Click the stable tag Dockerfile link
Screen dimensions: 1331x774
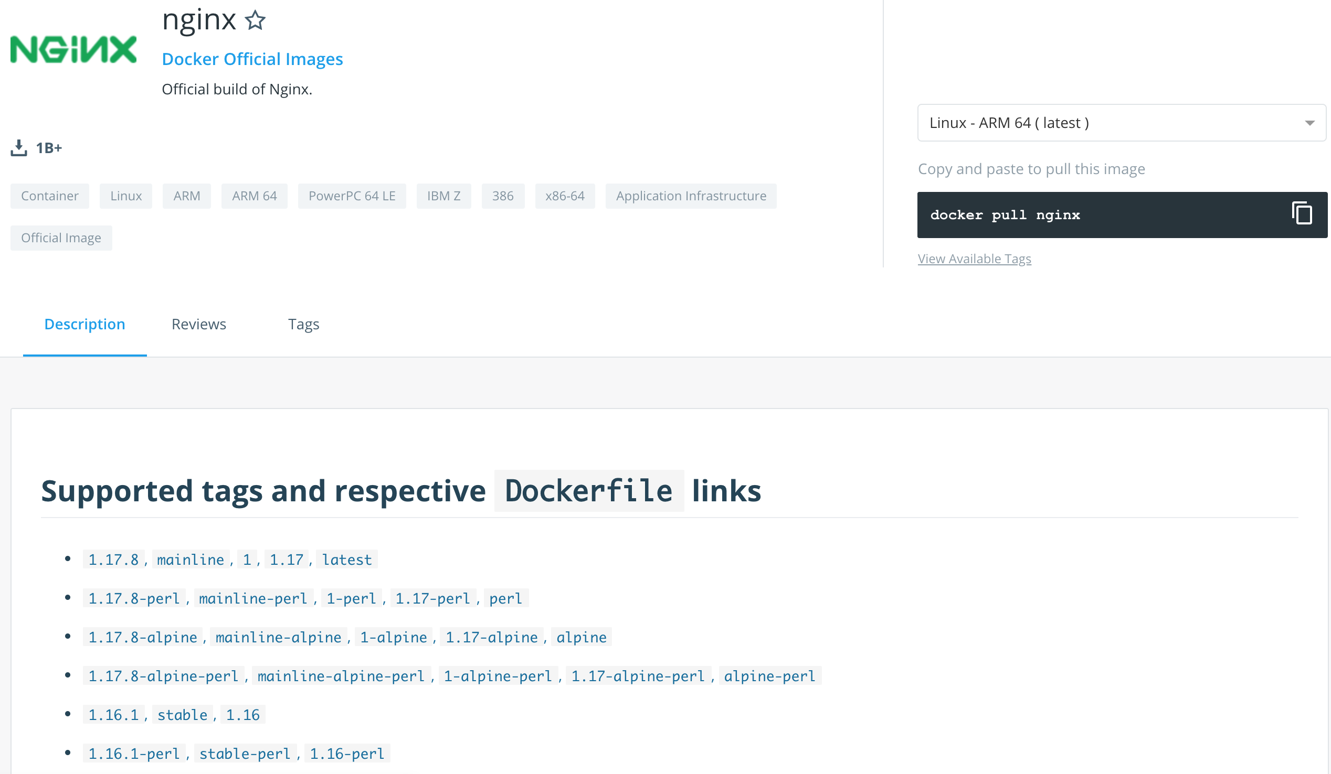[182, 715]
